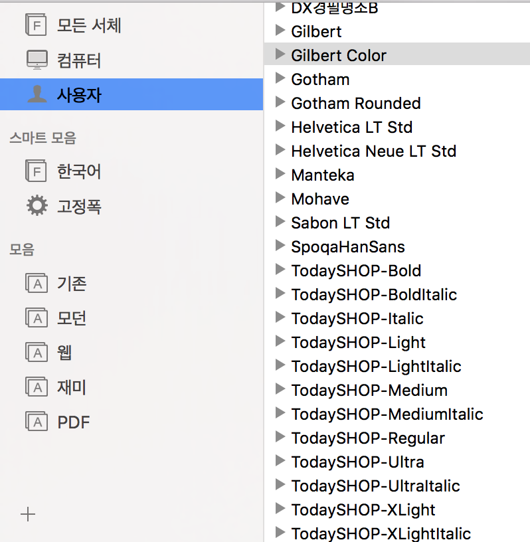Select the TodaySHOP-LightItalic font name
The width and height of the screenshot is (530, 542).
[x=377, y=367]
